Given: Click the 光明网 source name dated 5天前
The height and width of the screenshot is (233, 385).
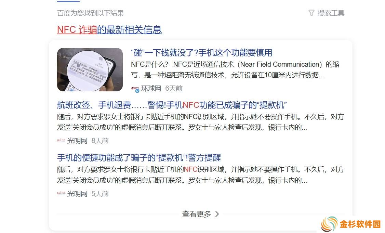Looking at the screenshot, I should (77, 194).
